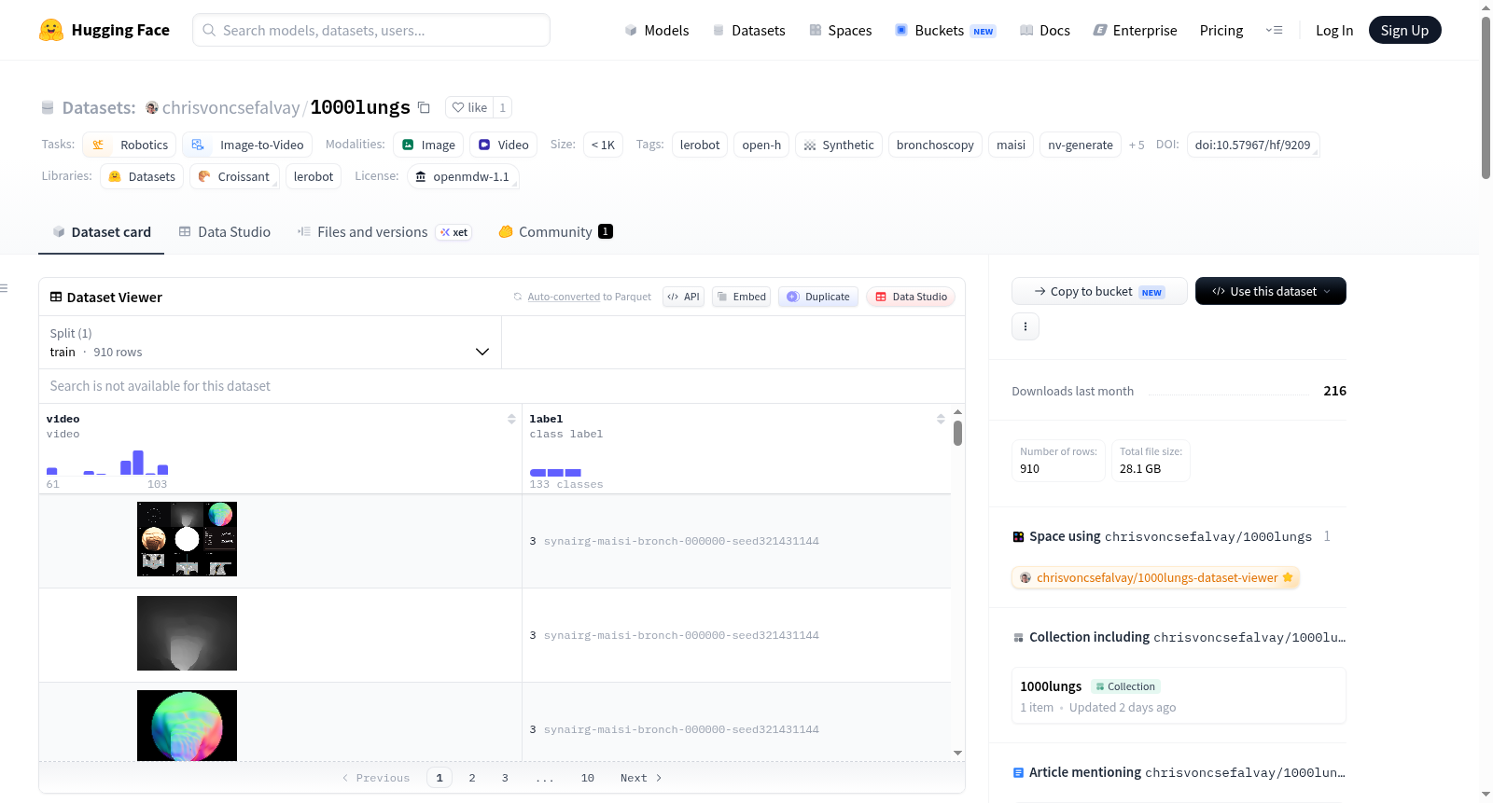Viewport: 1493px width, 803px height.
Task: Filter by the Image modality tag
Action: click(x=428, y=145)
